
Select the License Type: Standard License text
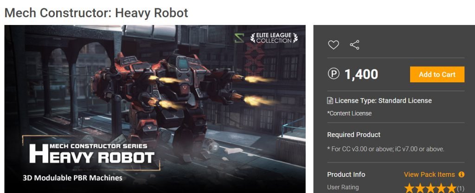pos(383,100)
